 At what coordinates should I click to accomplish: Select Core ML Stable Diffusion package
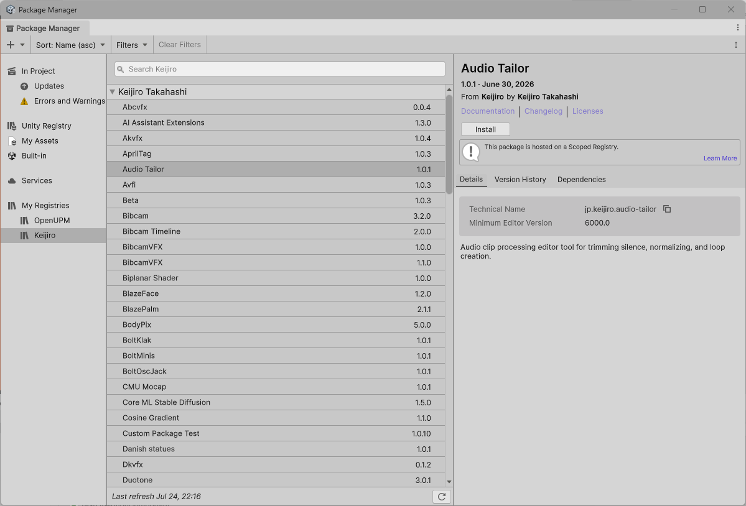click(x=276, y=402)
